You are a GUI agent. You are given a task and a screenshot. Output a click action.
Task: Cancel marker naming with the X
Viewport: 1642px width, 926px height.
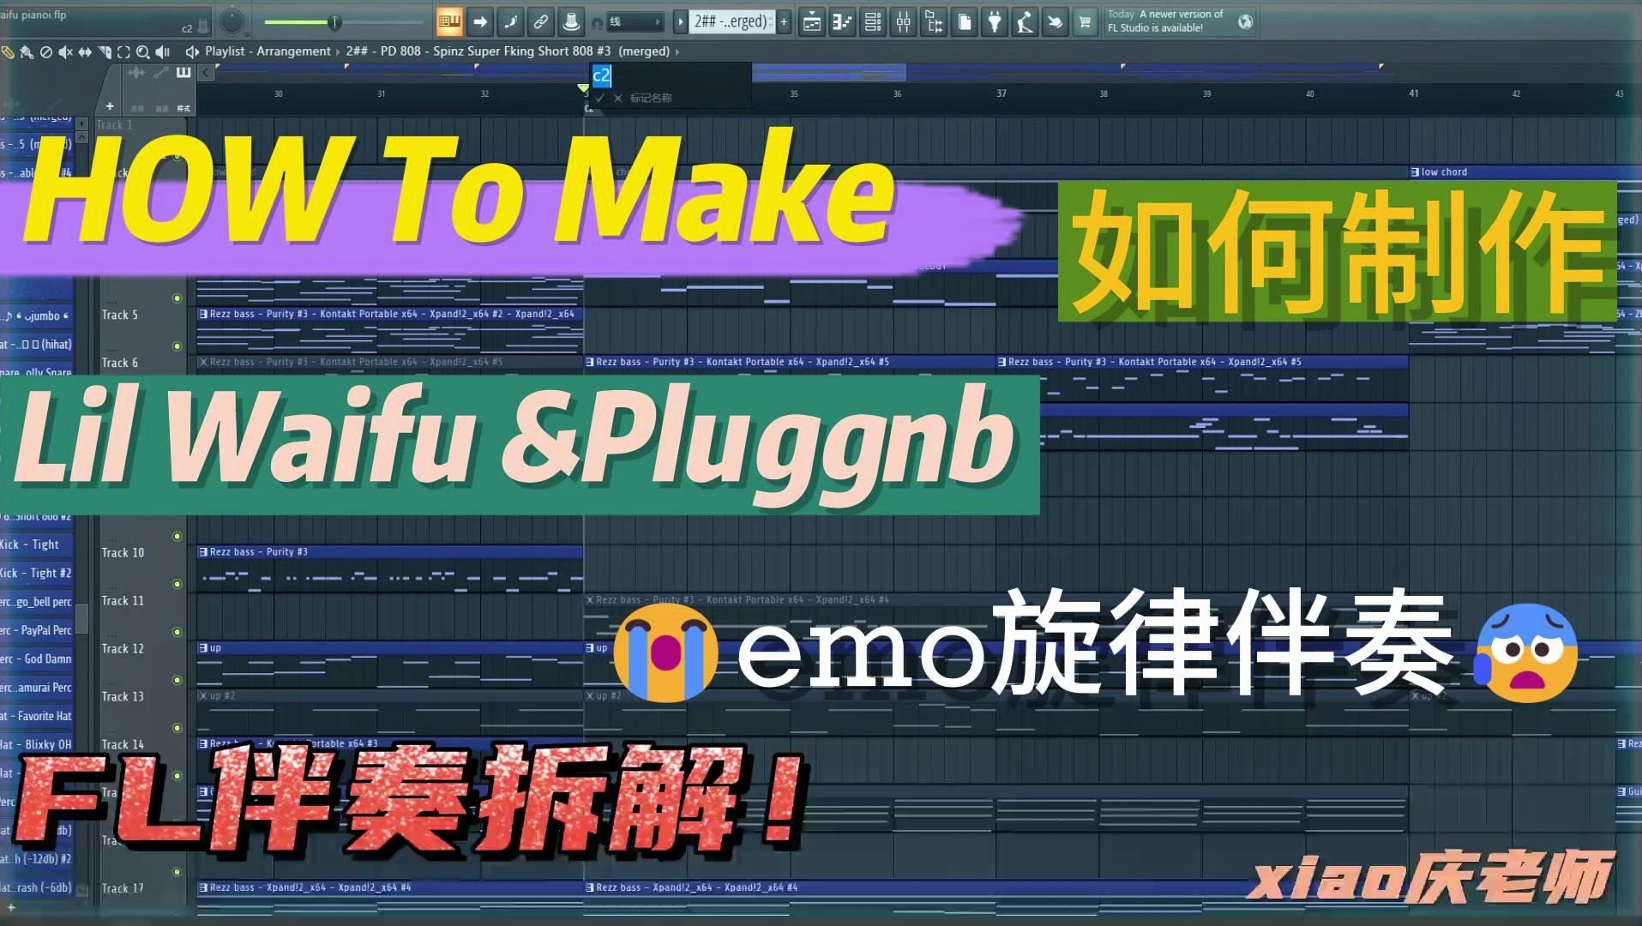[617, 98]
